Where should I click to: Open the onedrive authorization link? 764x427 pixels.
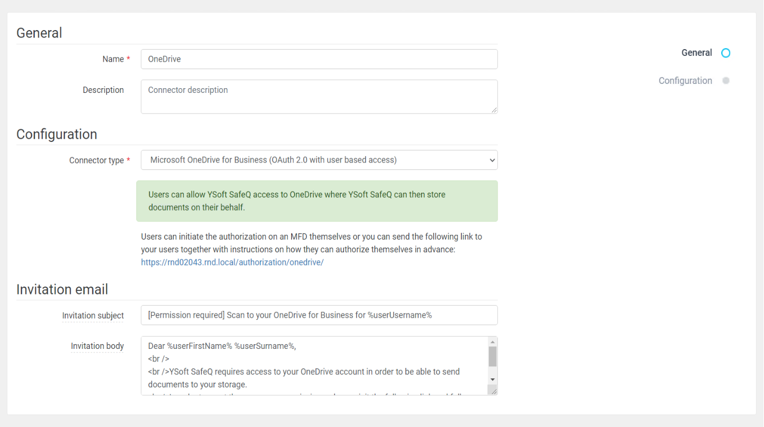click(232, 262)
